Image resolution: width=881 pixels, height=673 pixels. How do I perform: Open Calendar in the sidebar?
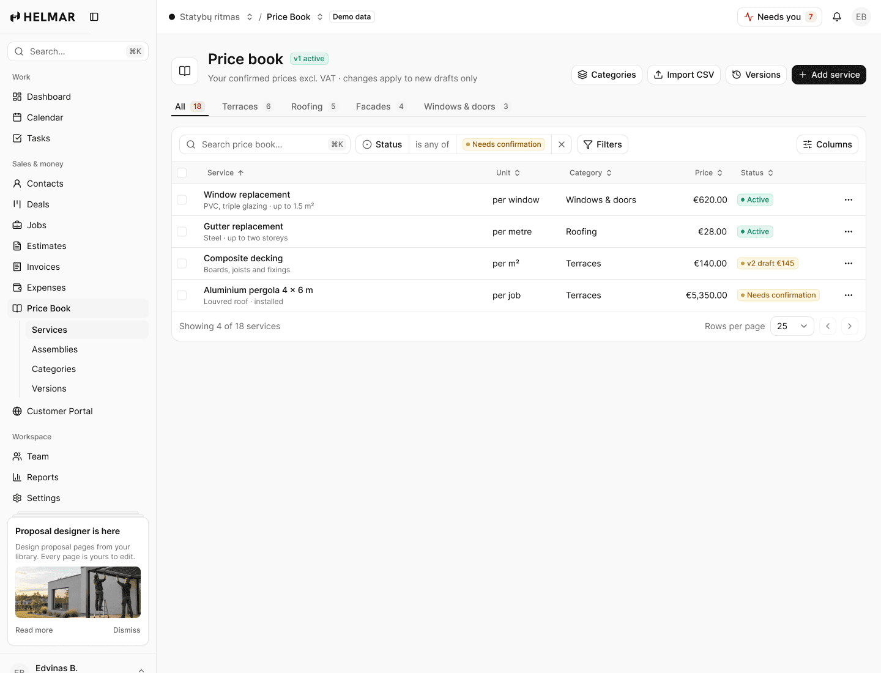(x=78, y=117)
